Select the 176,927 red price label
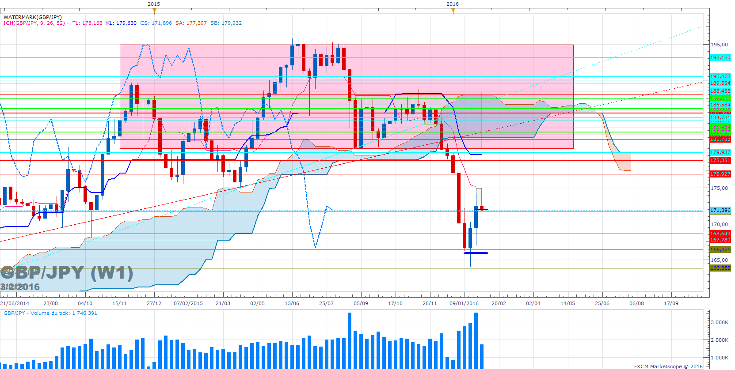735x370 pixels. (720, 174)
